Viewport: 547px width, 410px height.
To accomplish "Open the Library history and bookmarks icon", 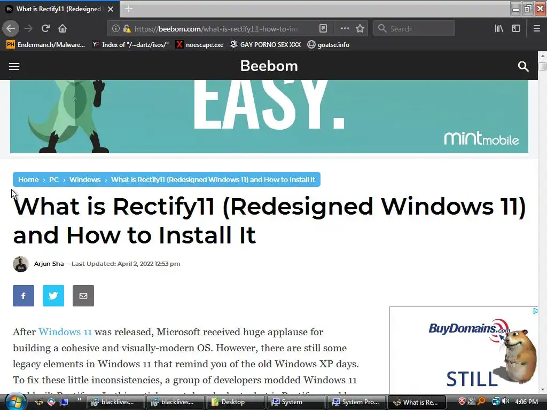I will tap(499, 29).
